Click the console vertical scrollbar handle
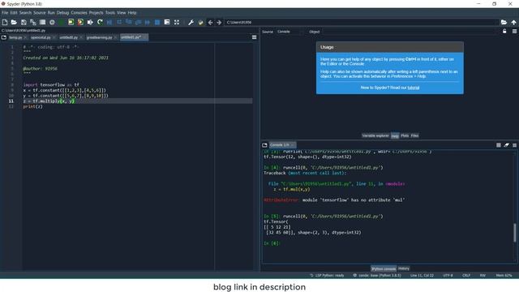 [x=514, y=233]
